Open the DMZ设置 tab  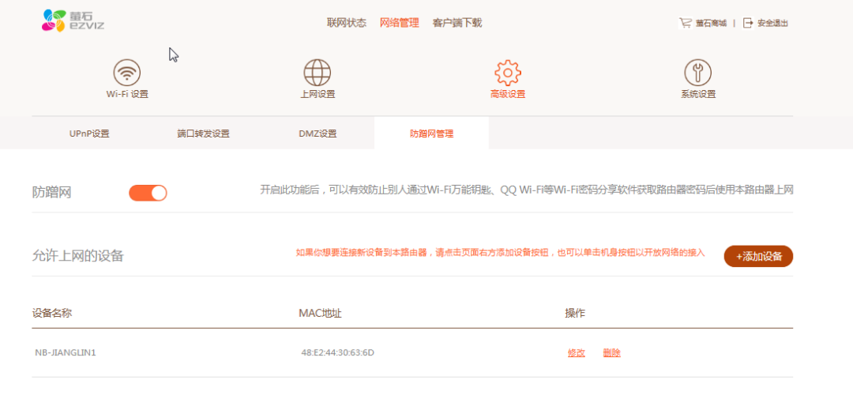[x=318, y=134]
